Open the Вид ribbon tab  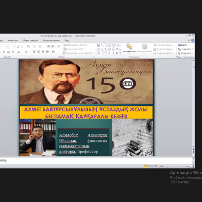coord(67,40)
